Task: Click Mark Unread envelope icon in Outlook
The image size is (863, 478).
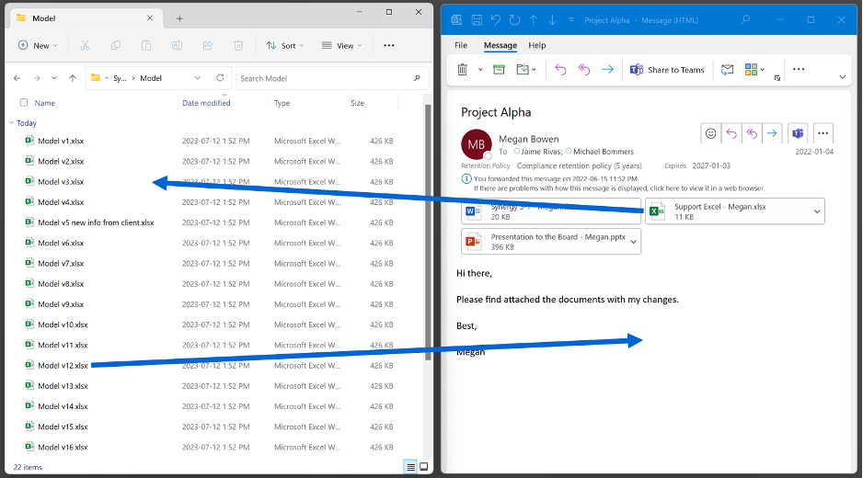Action: (x=727, y=69)
